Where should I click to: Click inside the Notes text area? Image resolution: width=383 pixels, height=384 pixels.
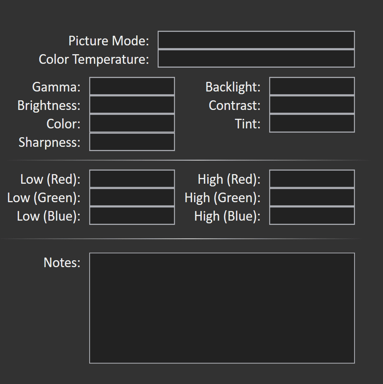coord(222,308)
